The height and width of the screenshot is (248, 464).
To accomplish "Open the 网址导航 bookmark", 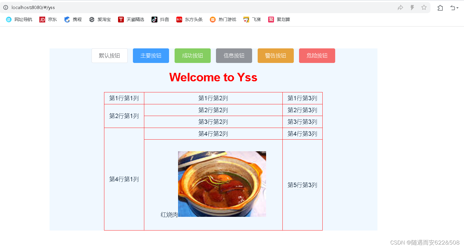I will point(19,20).
